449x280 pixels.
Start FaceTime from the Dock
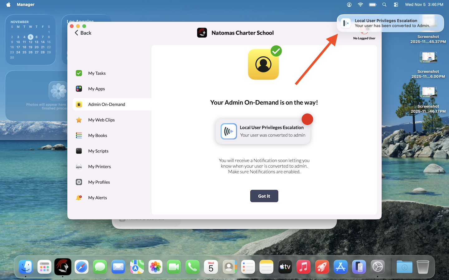[174, 267]
